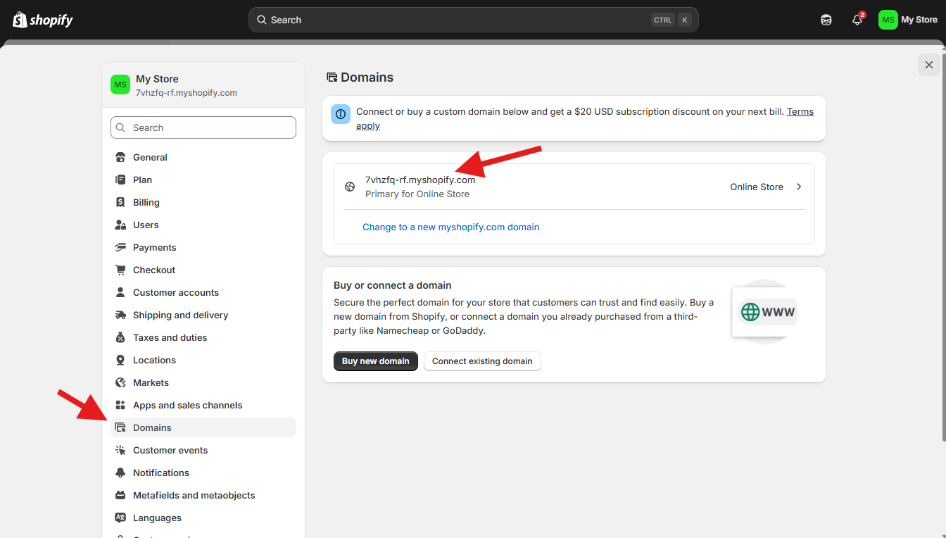This screenshot has height=538, width=946.
Task: Click the Languages icon
Action: coord(120,518)
